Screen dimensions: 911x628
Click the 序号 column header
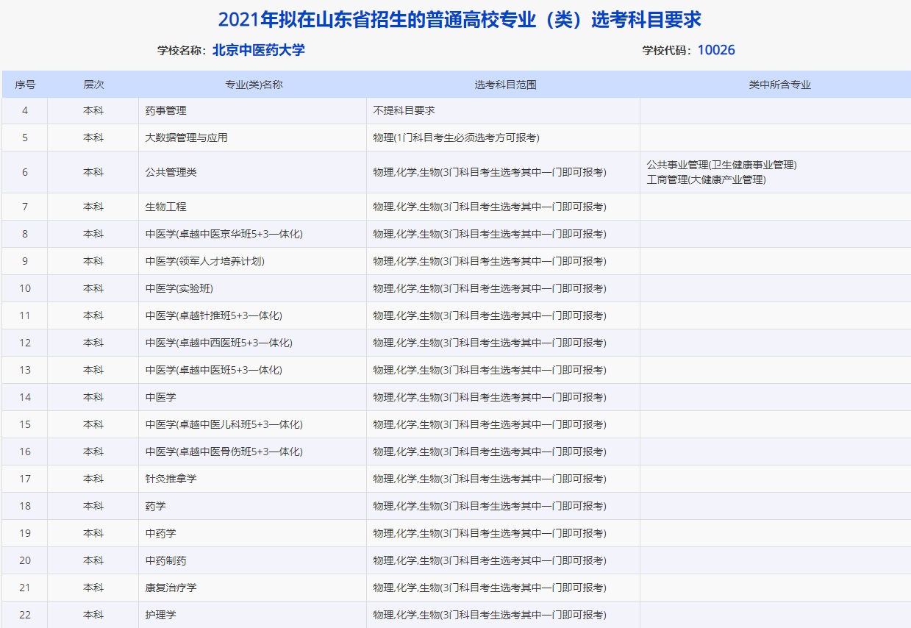[25, 85]
